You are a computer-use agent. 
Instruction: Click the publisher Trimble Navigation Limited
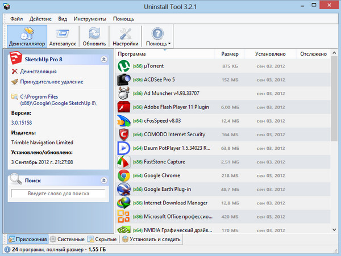click(x=42, y=142)
